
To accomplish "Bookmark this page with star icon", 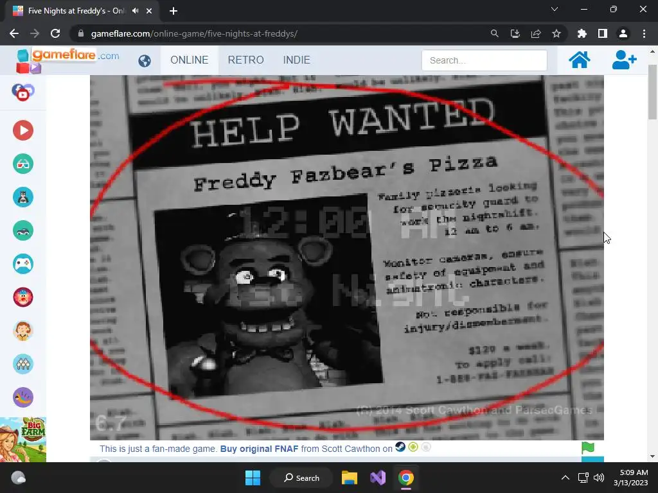I will [556, 33].
